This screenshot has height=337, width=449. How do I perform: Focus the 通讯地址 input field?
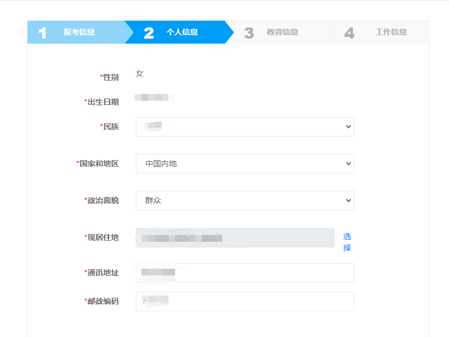pyautogui.click(x=245, y=273)
